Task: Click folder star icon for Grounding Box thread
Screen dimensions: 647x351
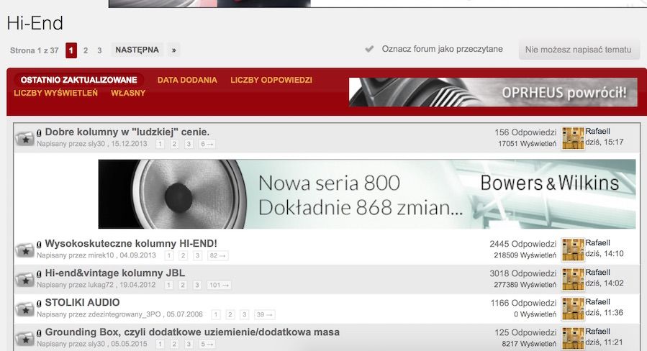Action: 24,339
